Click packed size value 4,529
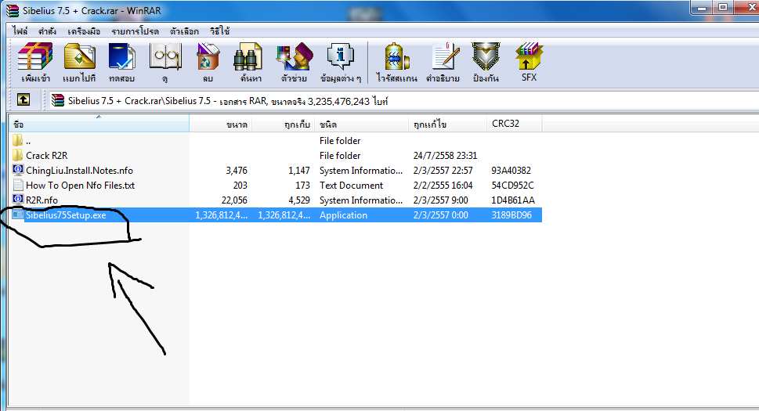 [x=298, y=200]
